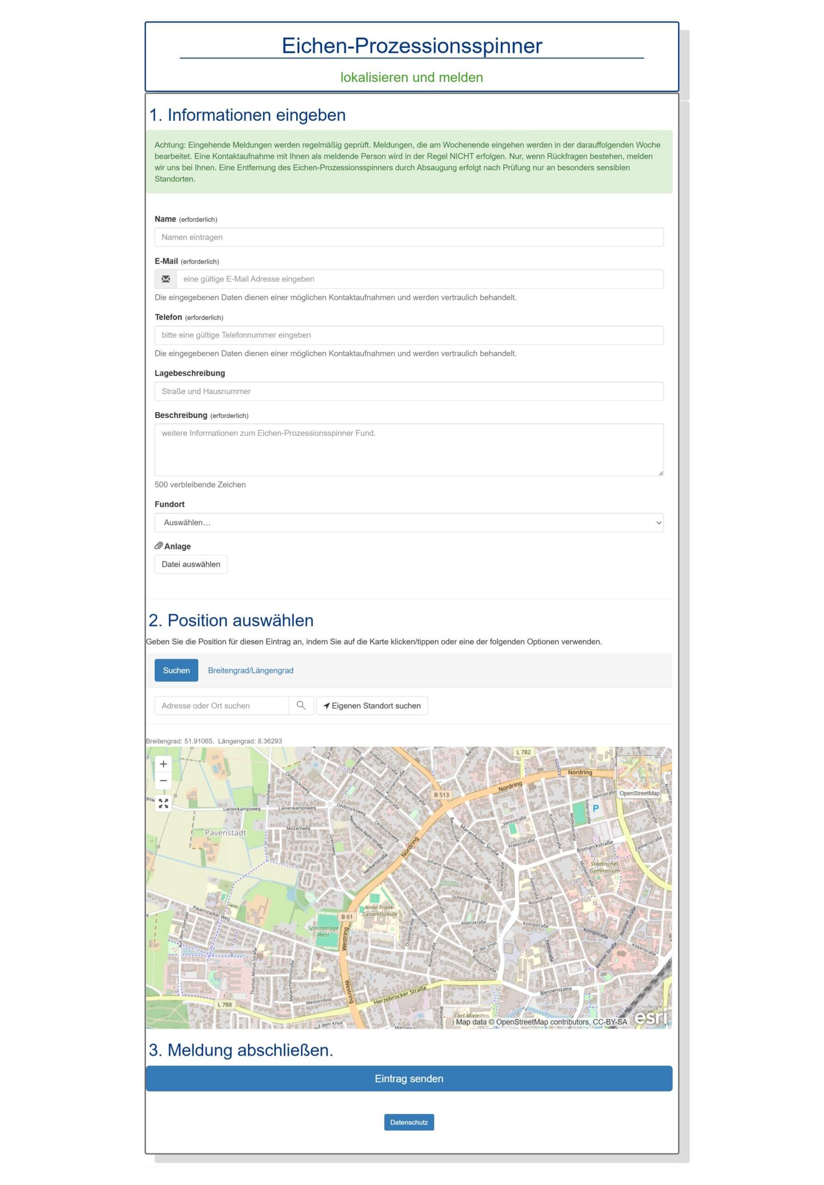Image resolution: width=824 pixels, height=1185 pixels.
Task: Click into the E-Mail address field
Action: 419,279
